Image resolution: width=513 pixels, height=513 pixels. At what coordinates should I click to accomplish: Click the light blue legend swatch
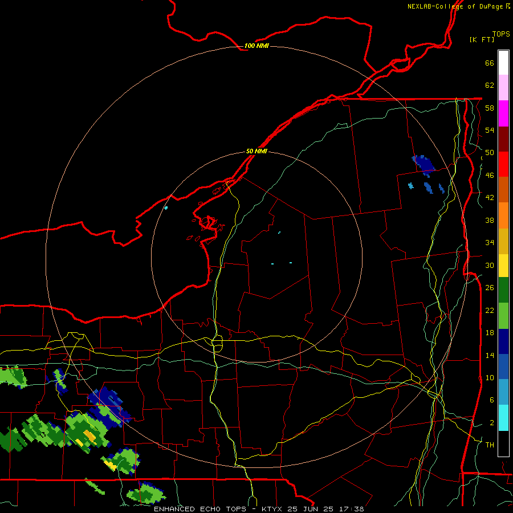pyautogui.click(x=503, y=392)
